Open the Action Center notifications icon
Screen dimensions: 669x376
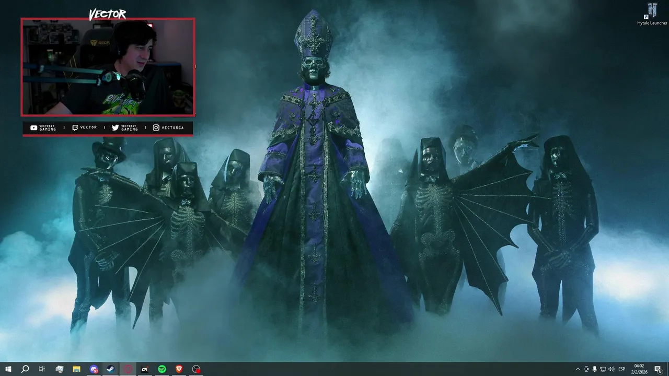coord(659,369)
